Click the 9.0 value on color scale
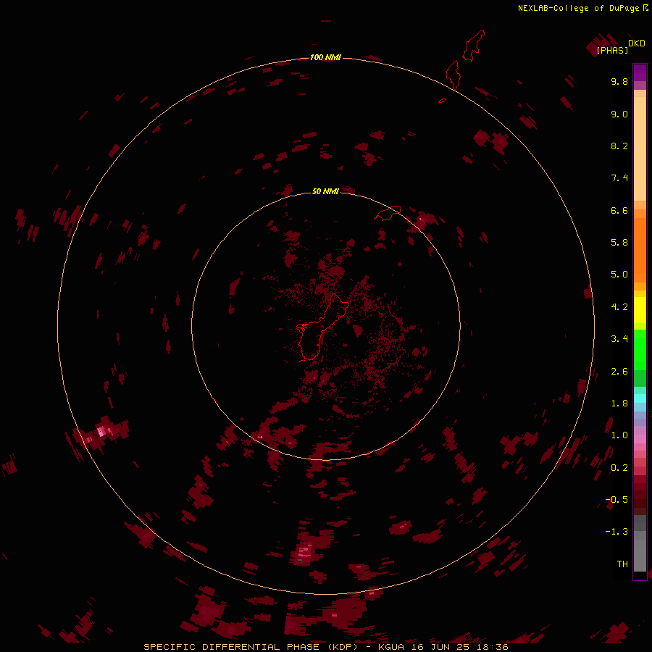 (619, 114)
